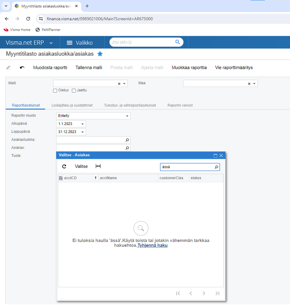The width and height of the screenshot is (290, 306).
Task: Close the Valitse - Asiakas dialog
Action: click(x=221, y=156)
